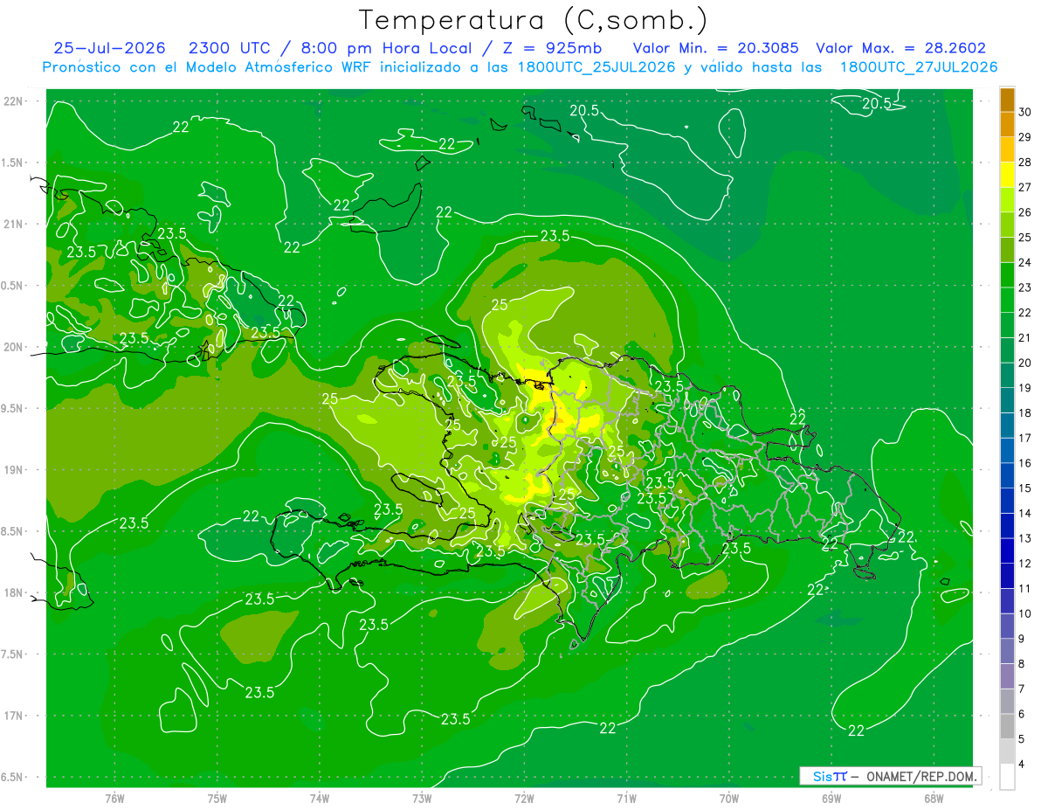The height and width of the screenshot is (810, 1048).
Task: Pick the brown swatch above 30 on color bar
Action: pyautogui.click(x=1007, y=99)
